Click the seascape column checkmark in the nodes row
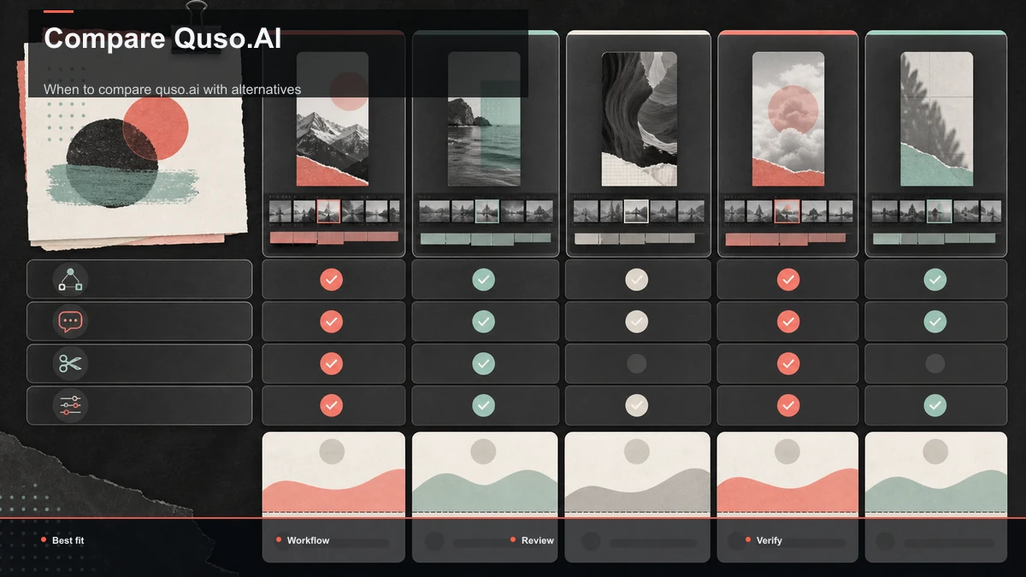Viewport: 1026px width, 577px height. 484,280
